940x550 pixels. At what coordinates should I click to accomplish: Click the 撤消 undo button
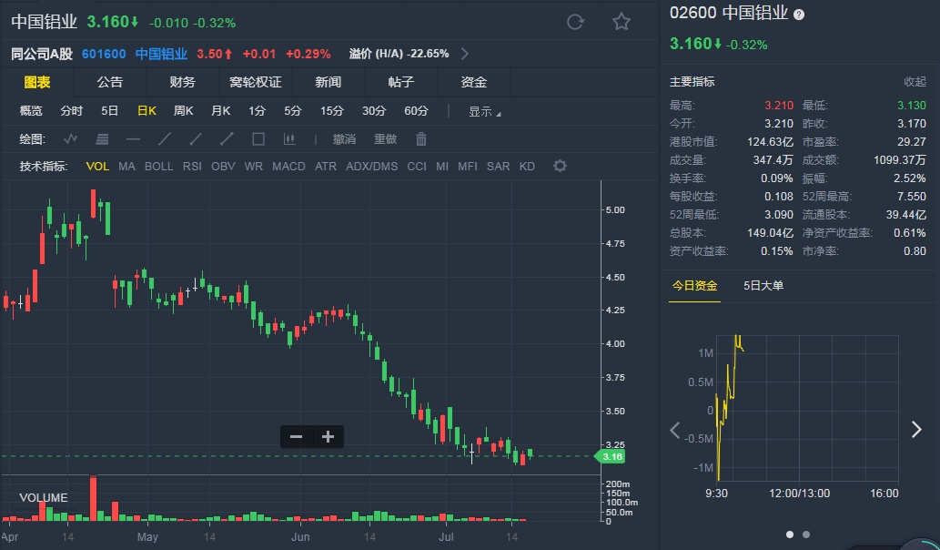(x=344, y=139)
